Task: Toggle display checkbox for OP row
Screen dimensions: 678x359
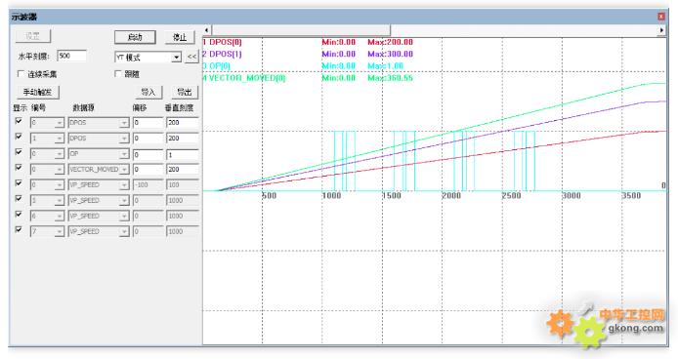Action: (19, 152)
